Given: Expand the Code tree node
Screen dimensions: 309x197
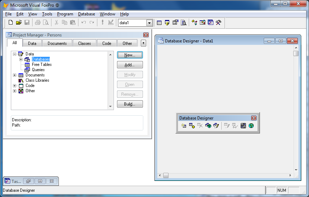Looking at the screenshot, I should pos(14,86).
